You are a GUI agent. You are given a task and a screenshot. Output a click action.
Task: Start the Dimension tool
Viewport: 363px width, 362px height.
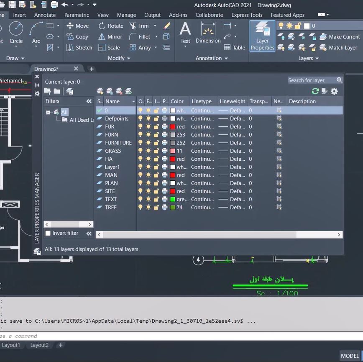208,32
